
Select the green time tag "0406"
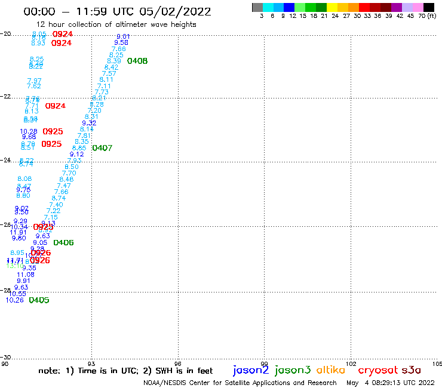pyautogui.click(x=63, y=242)
